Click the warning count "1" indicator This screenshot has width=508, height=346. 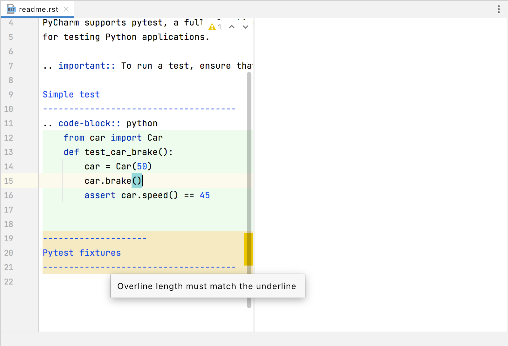click(x=220, y=27)
